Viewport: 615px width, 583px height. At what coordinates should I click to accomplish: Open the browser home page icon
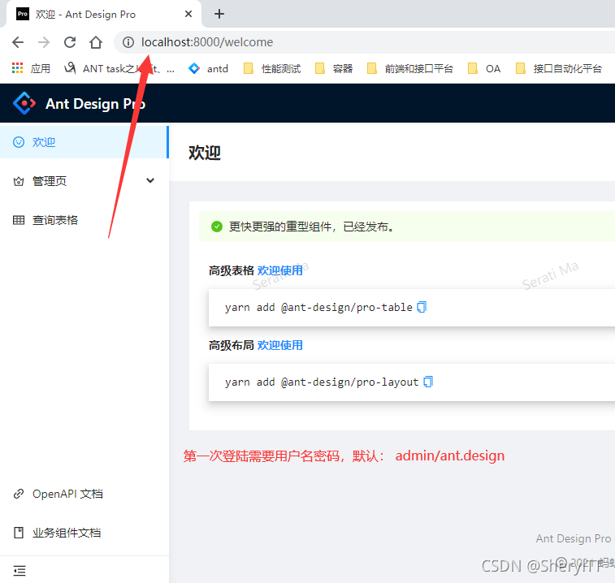96,42
